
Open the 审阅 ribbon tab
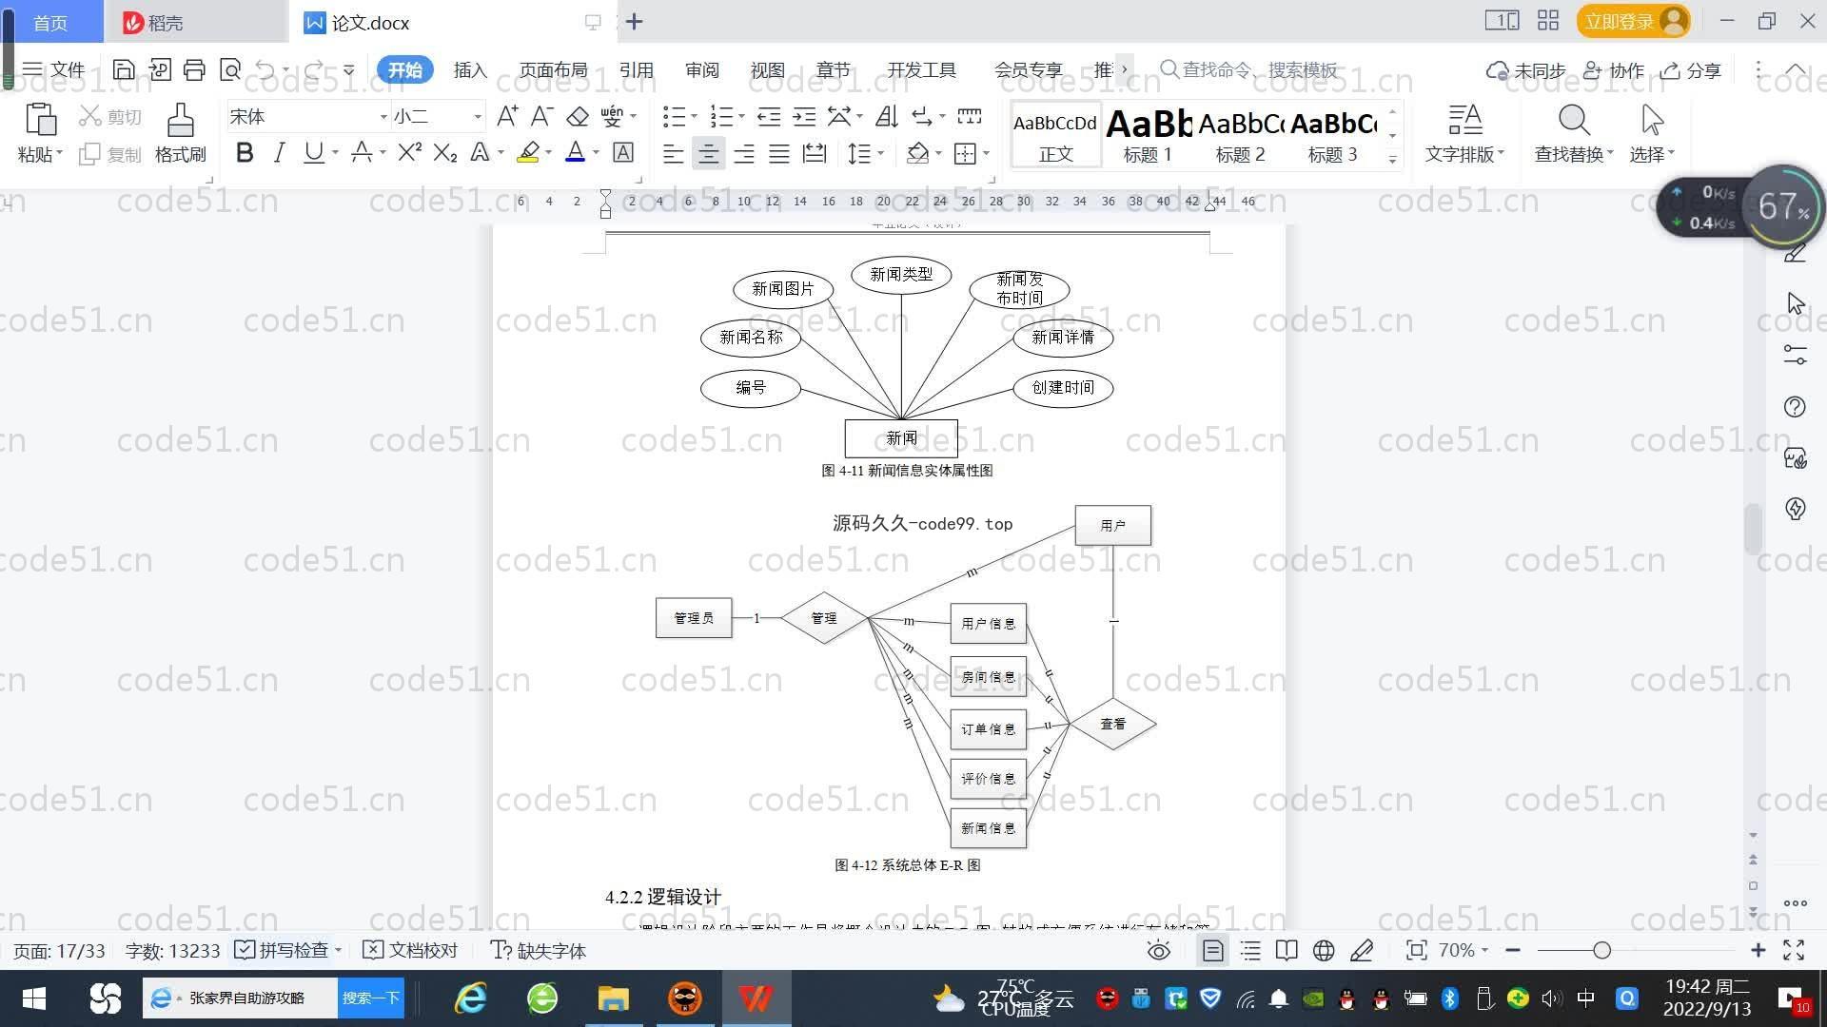click(702, 69)
